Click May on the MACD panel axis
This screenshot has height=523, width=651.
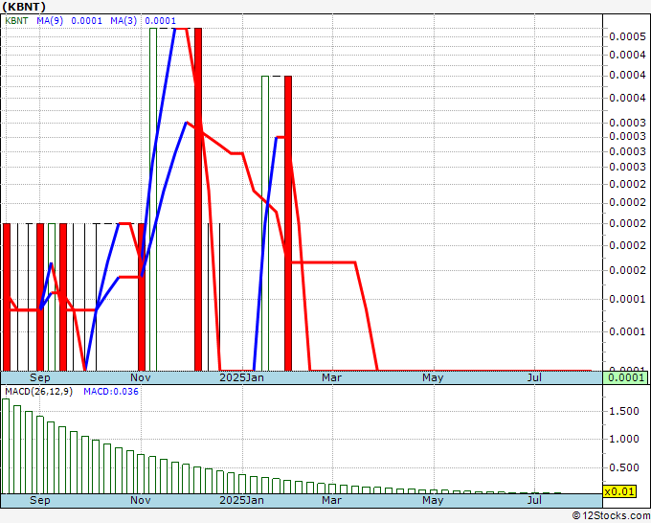433,500
